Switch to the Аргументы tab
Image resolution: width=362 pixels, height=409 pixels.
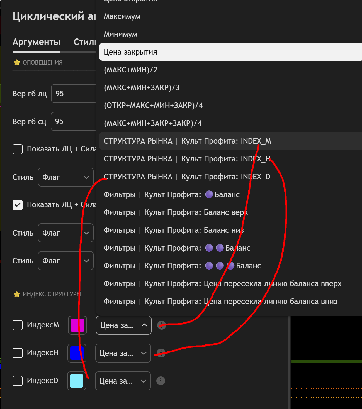(36, 42)
